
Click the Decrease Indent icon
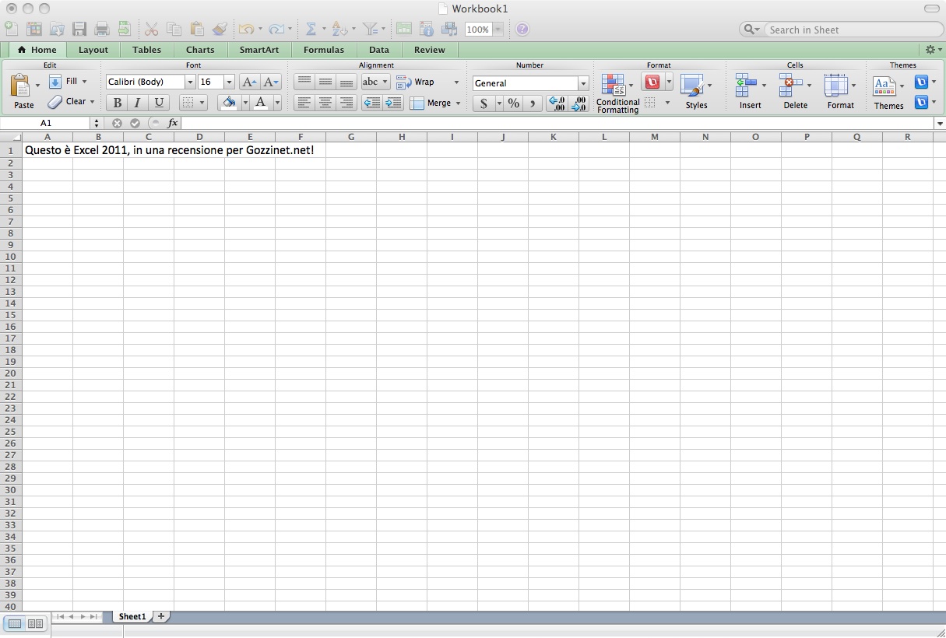(372, 103)
